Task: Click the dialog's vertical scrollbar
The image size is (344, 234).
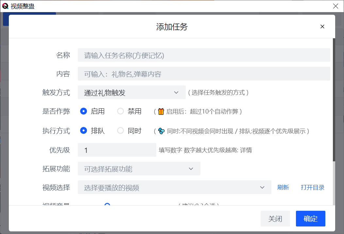Action: pyautogui.click(x=334, y=98)
